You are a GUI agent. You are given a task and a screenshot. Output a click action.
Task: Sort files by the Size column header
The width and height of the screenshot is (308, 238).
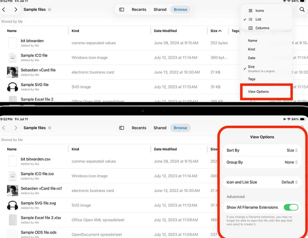pos(216,31)
